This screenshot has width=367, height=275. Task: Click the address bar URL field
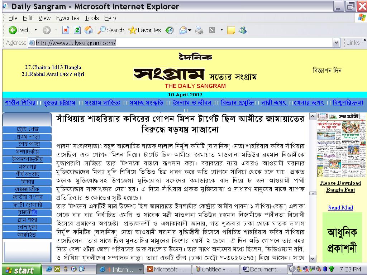184,43
